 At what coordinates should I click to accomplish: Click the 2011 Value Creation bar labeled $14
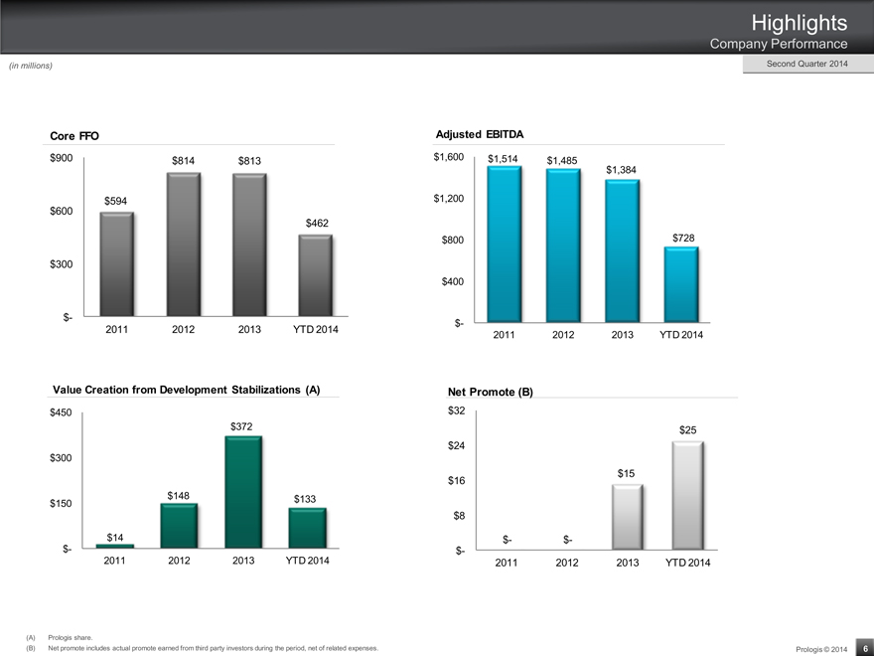click(x=115, y=546)
